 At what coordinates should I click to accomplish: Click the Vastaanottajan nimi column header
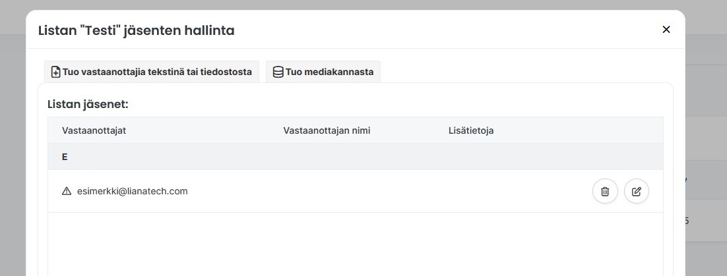(327, 130)
